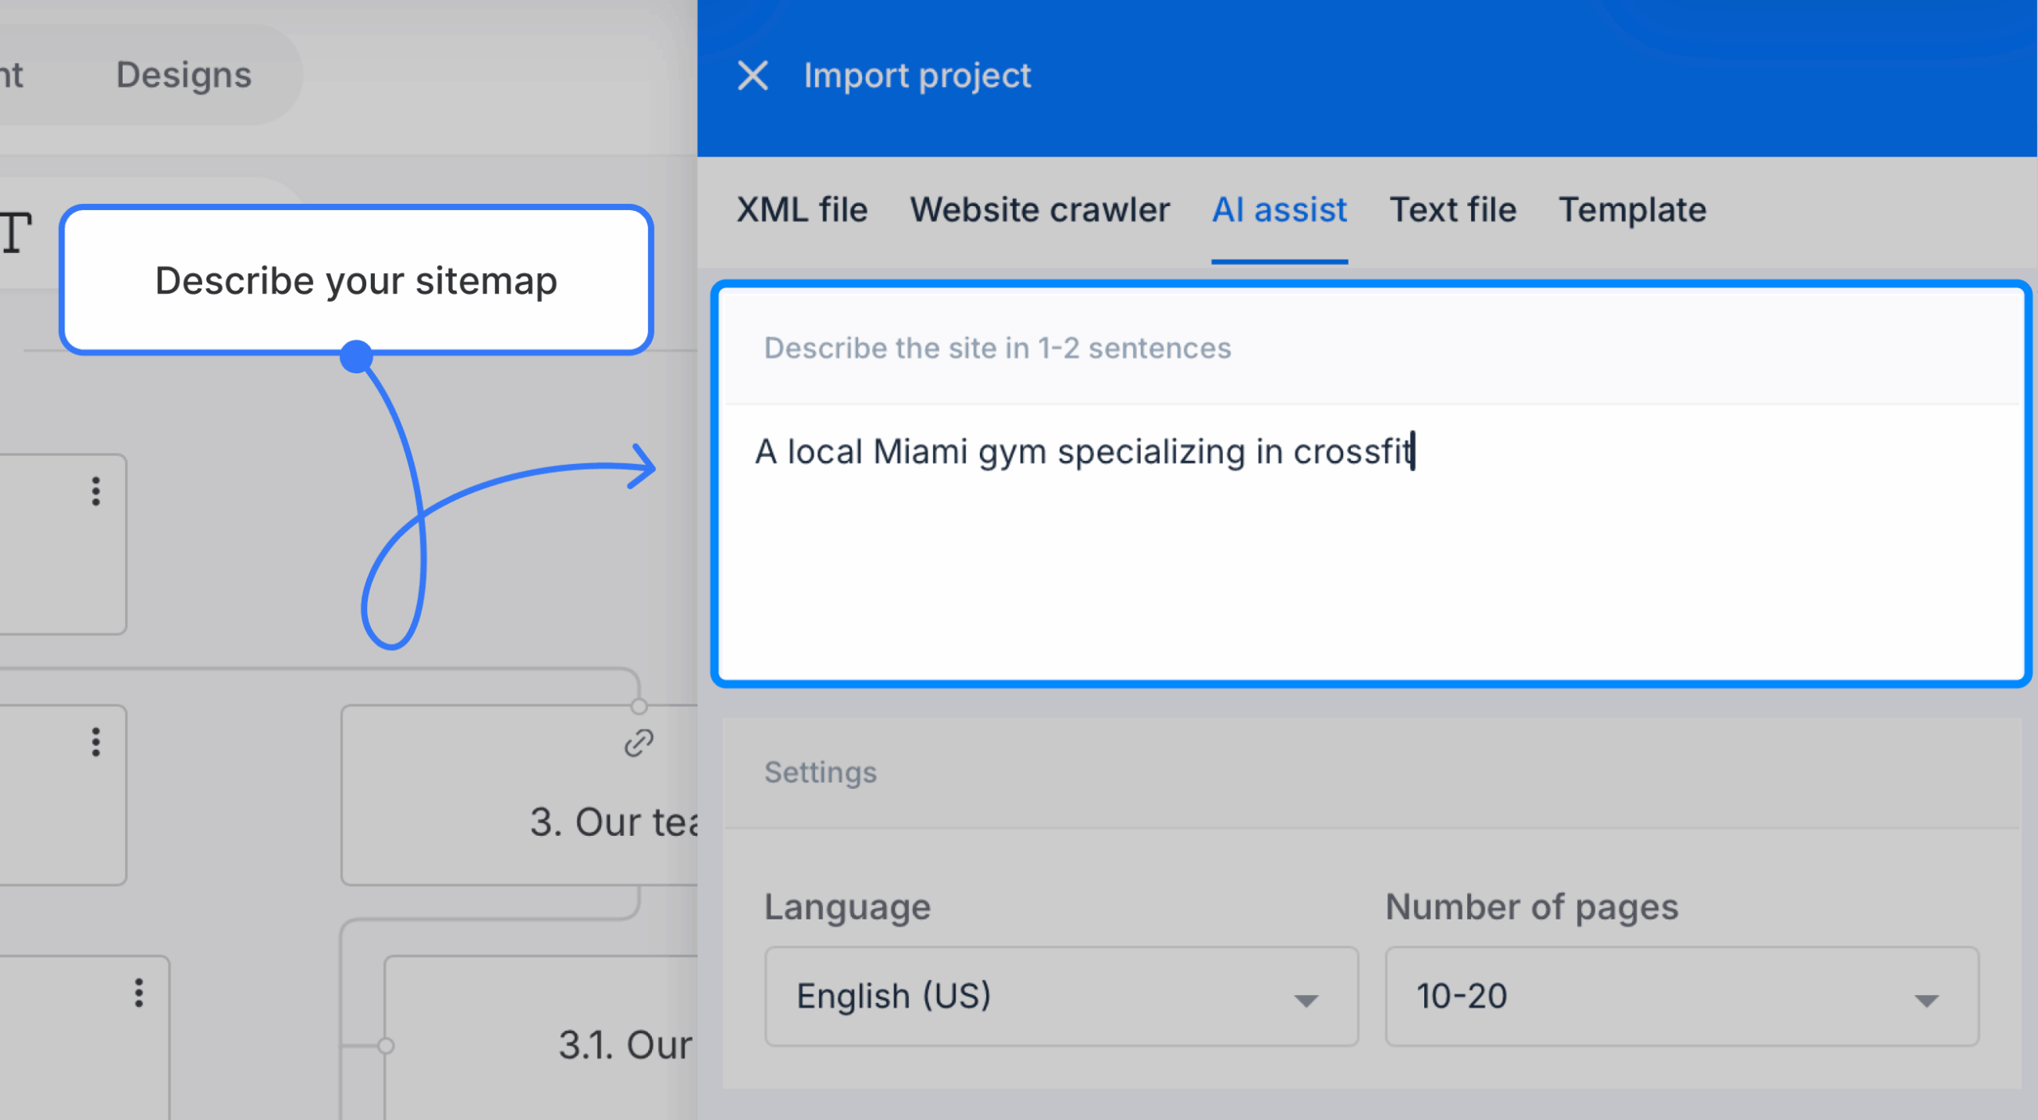Open three-dot menu on the middle left card
The height and width of the screenshot is (1120, 2038).
click(x=96, y=742)
